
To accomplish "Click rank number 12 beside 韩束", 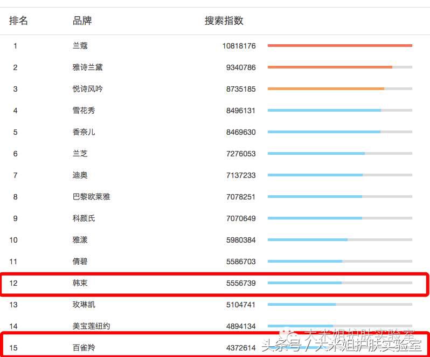I will 13,283.
